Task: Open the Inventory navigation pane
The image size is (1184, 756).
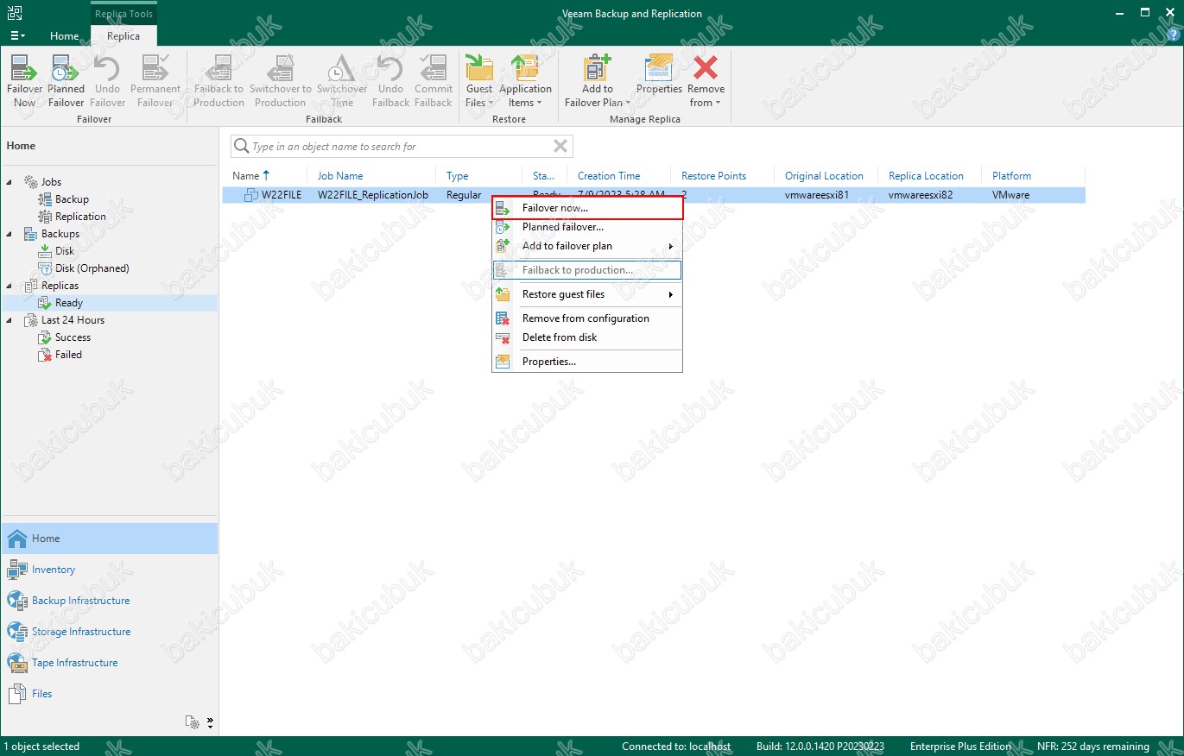Action: [x=109, y=570]
